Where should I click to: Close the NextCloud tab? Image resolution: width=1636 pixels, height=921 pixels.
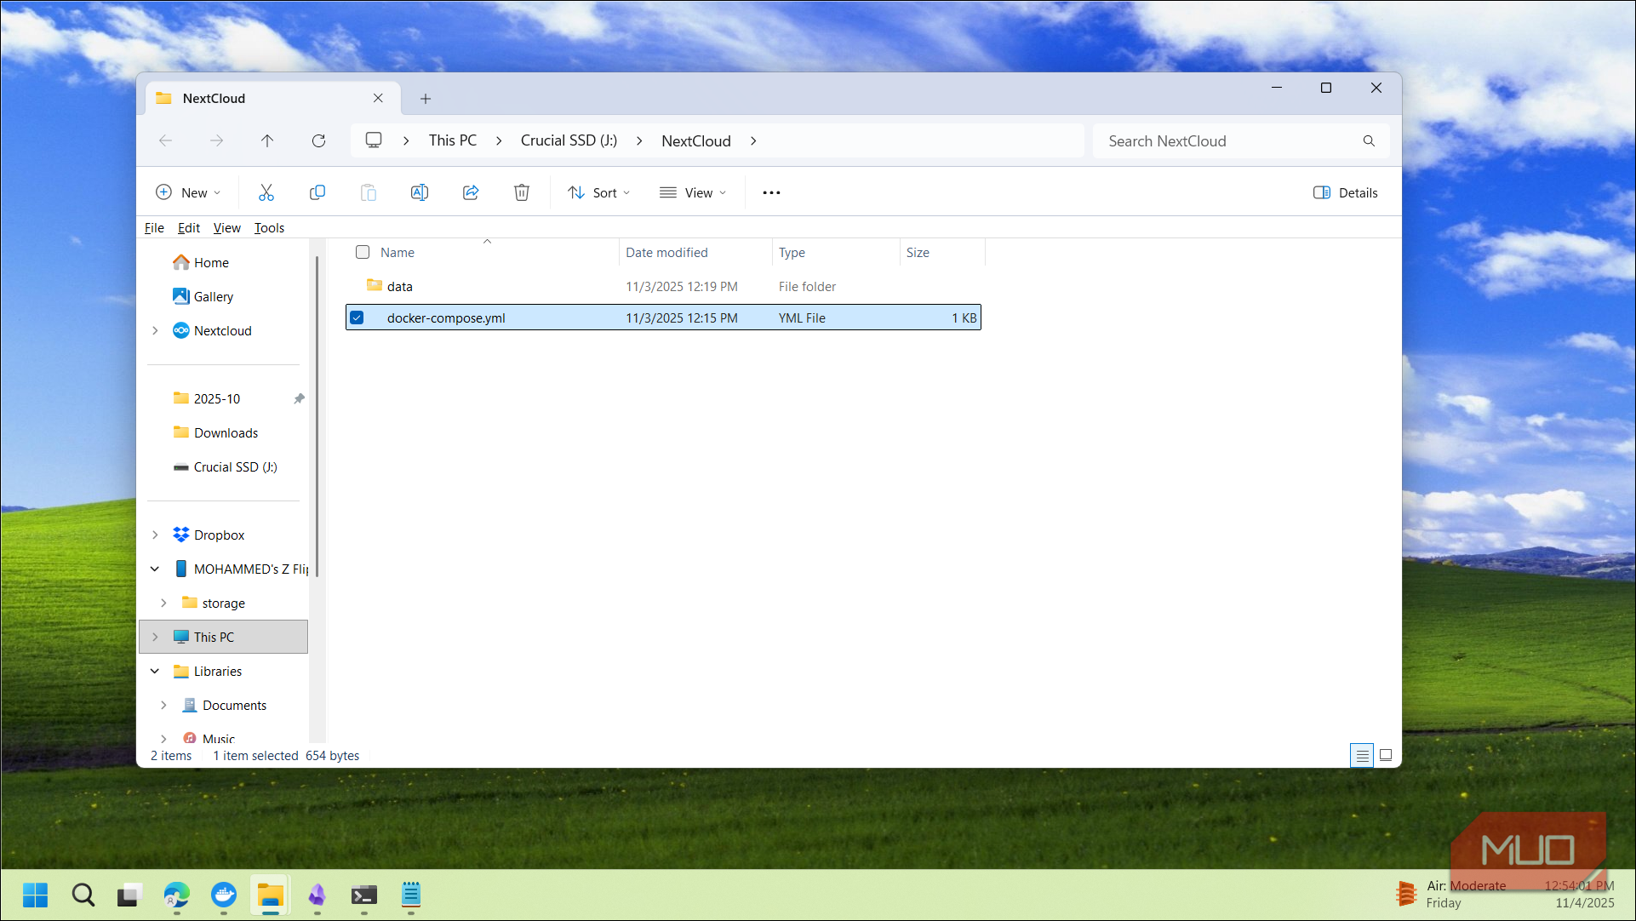[378, 99]
